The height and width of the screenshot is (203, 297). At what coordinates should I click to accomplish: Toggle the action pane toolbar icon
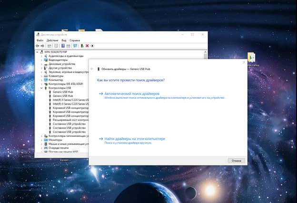(68, 46)
